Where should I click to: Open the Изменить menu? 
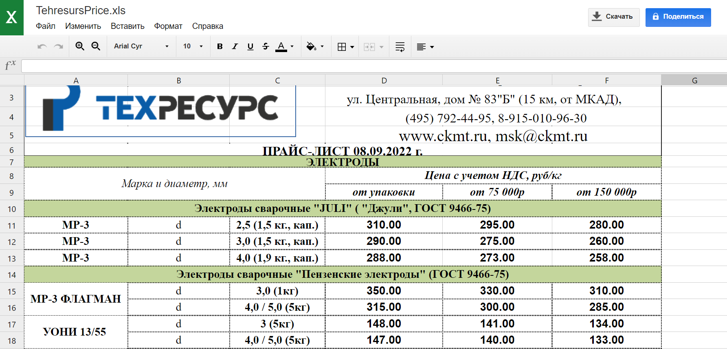pyautogui.click(x=83, y=26)
